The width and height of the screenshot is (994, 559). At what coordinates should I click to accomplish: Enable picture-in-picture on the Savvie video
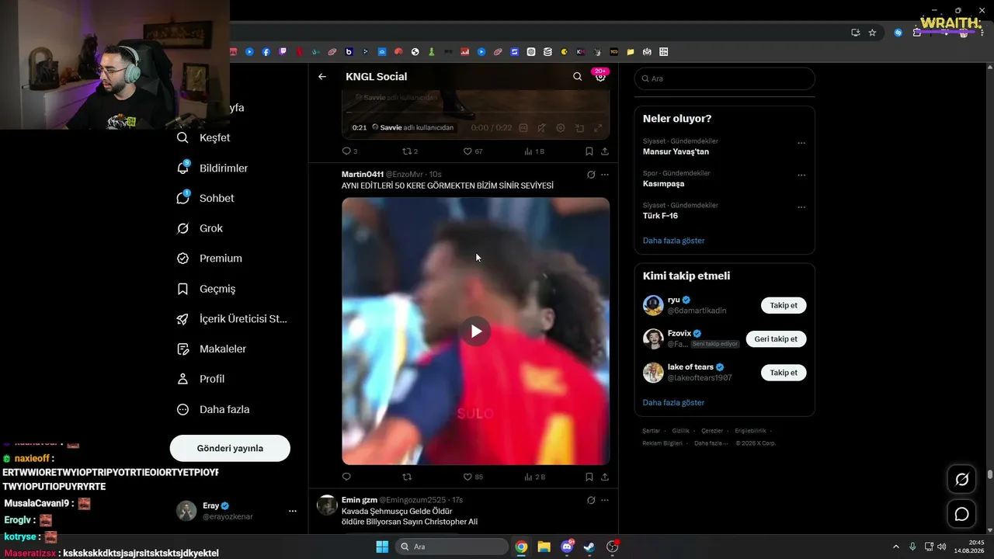(x=579, y=128)
